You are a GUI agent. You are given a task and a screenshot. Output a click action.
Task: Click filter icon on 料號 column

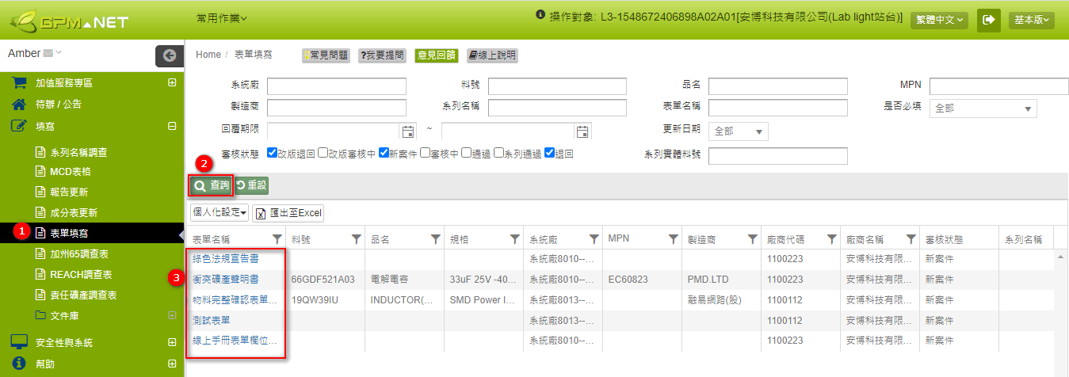tap(356, 239)
